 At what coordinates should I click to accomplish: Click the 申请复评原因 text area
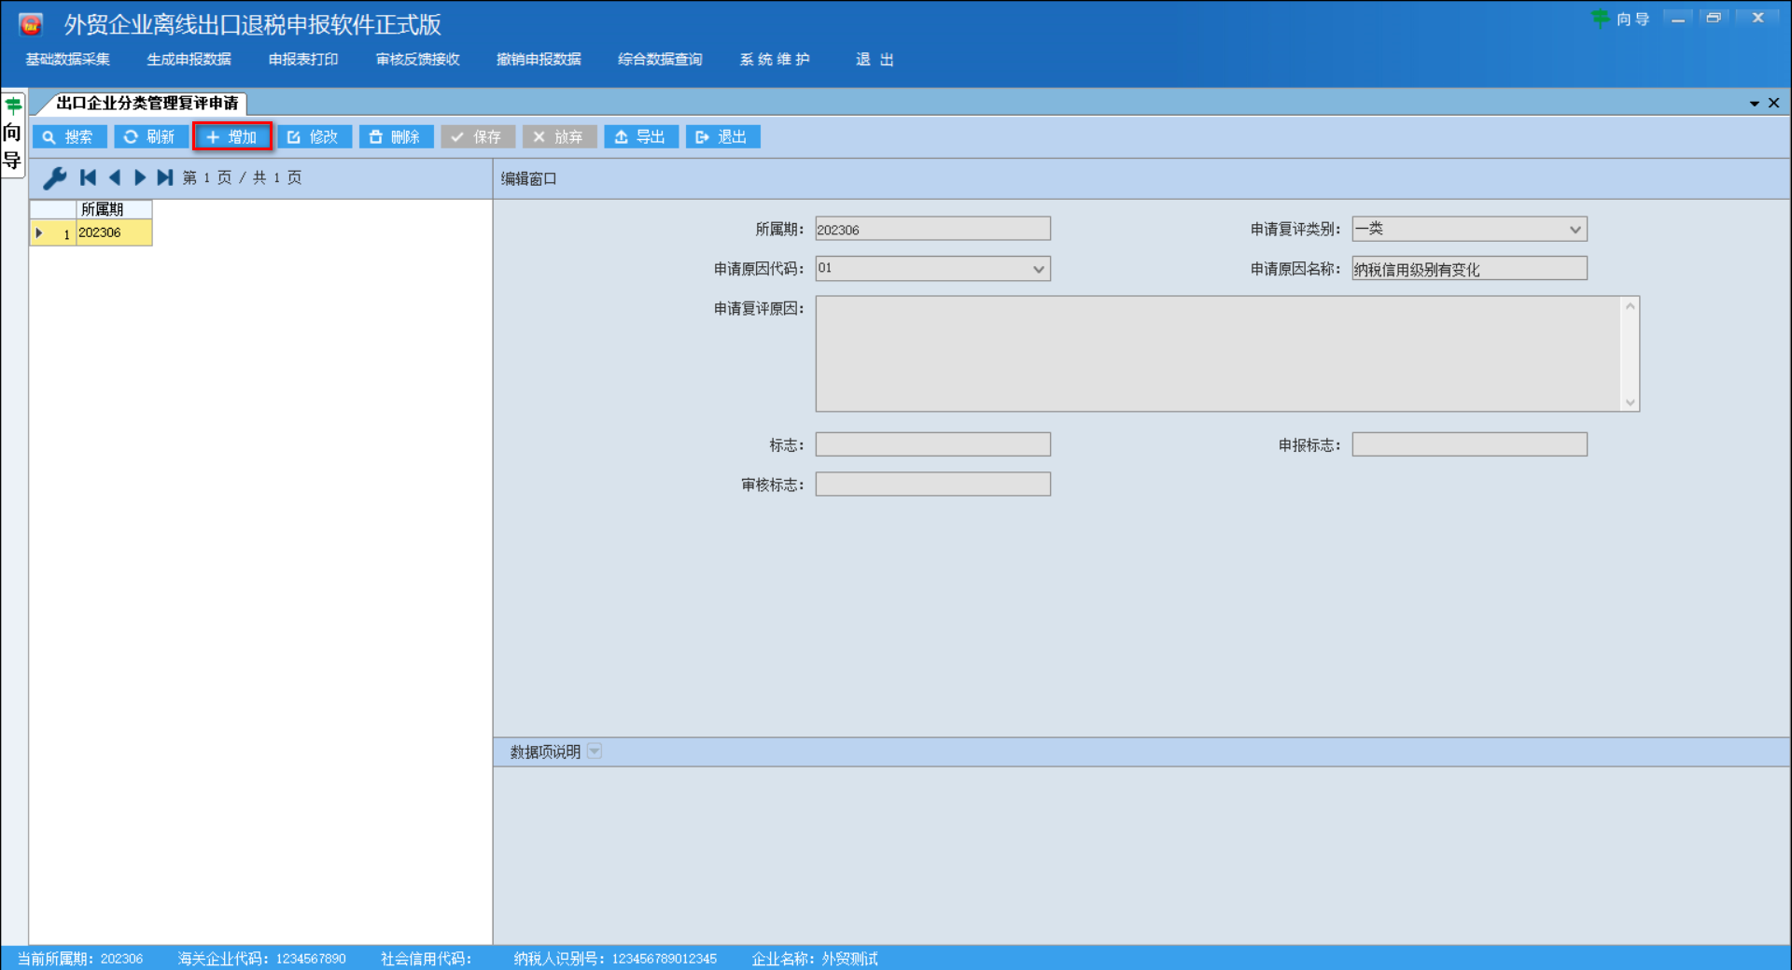tap(1218, 354)
